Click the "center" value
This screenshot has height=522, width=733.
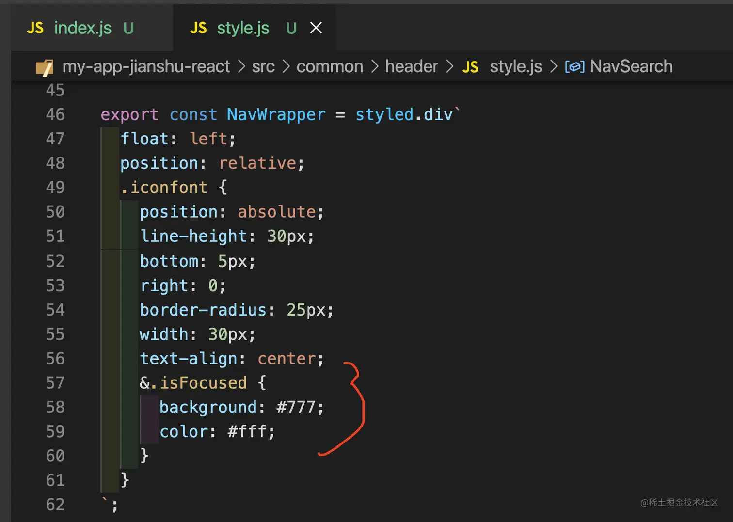287,359
